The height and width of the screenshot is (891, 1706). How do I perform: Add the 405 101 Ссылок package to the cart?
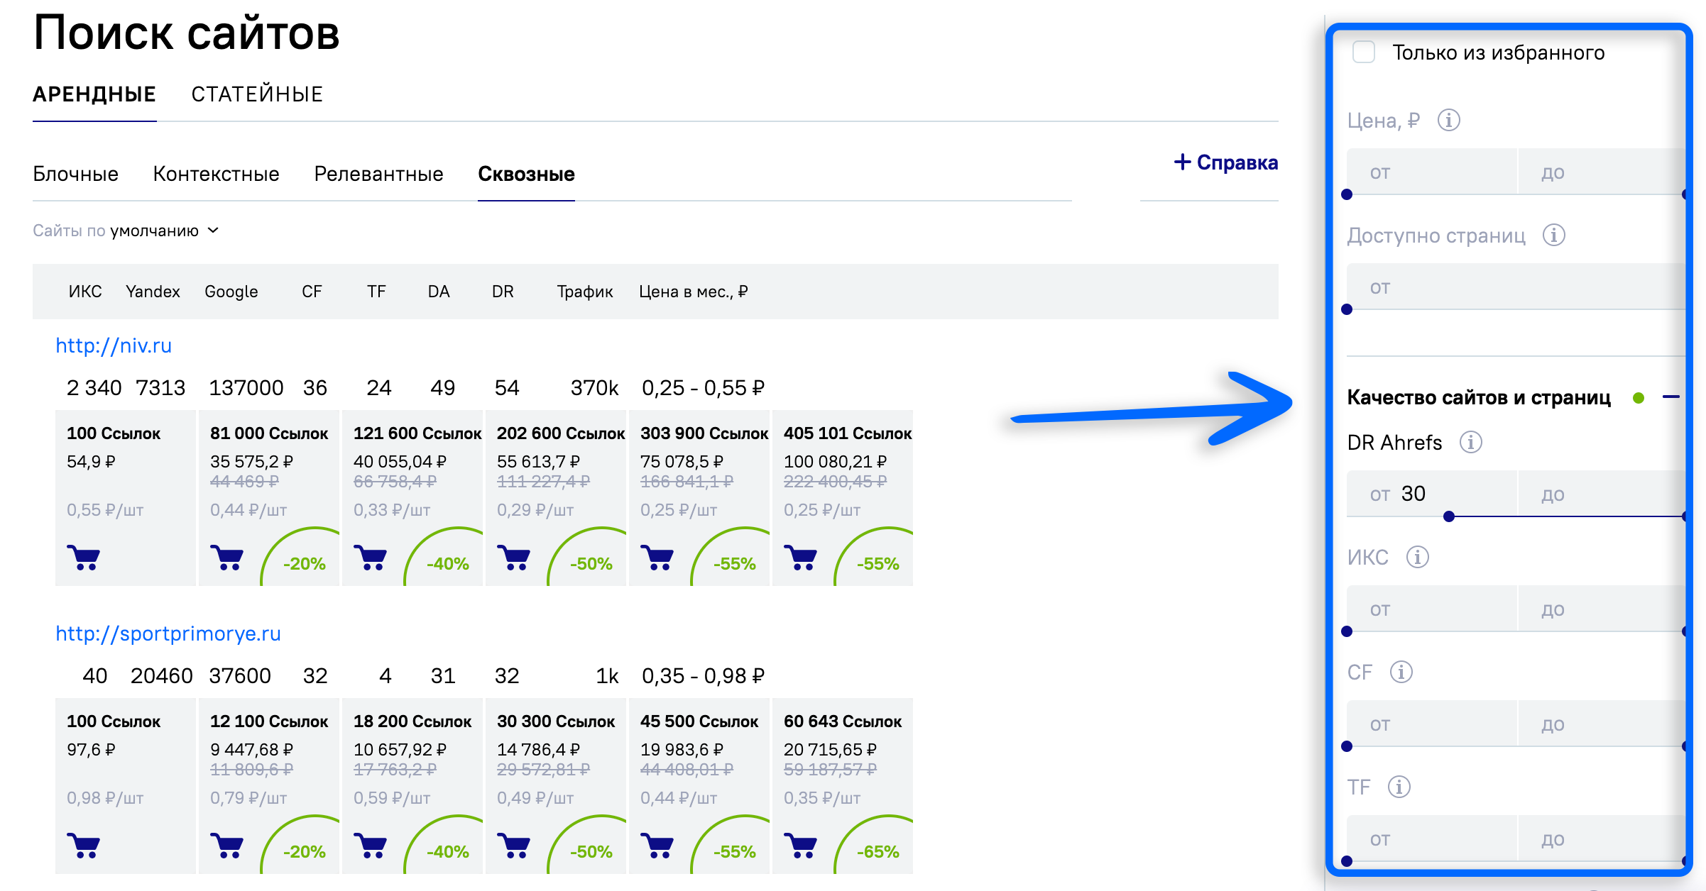point(800,558)
